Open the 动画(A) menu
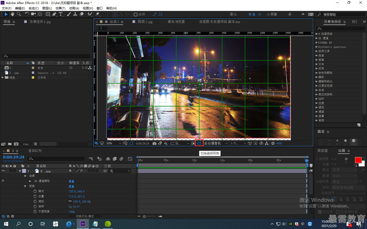Viewport: 367px width, 229px height. click(74, 8)
